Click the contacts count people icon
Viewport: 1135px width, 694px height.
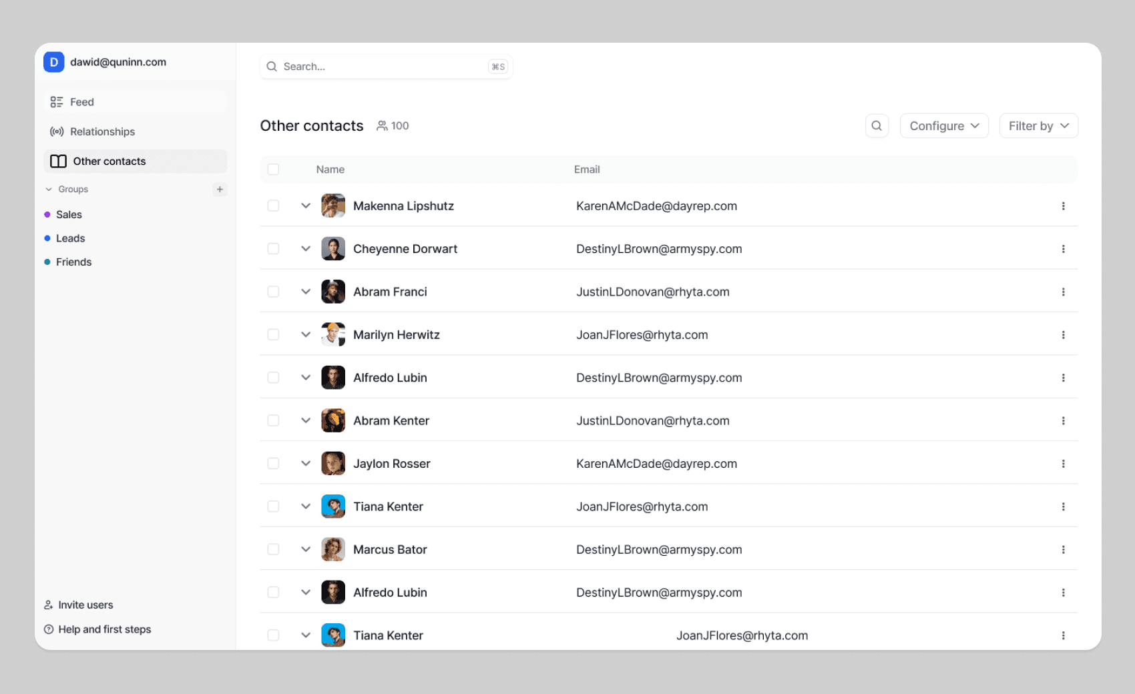pyautogui.click(x=382, y=126)
